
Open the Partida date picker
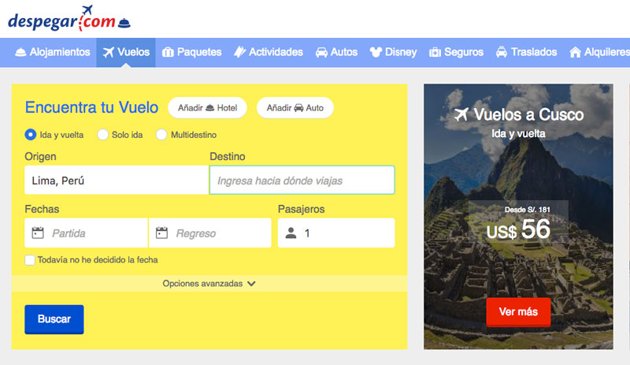click(86, 233)
